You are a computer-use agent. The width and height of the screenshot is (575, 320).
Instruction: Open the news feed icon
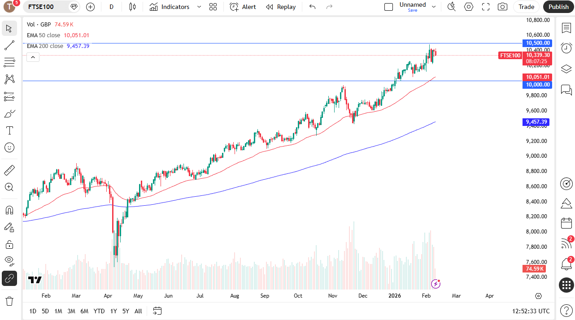566,243
